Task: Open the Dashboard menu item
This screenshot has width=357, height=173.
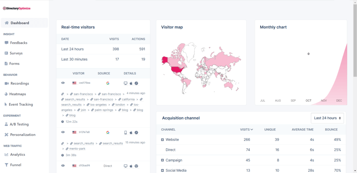Action: pyautogui.click(x=20, y=23)
